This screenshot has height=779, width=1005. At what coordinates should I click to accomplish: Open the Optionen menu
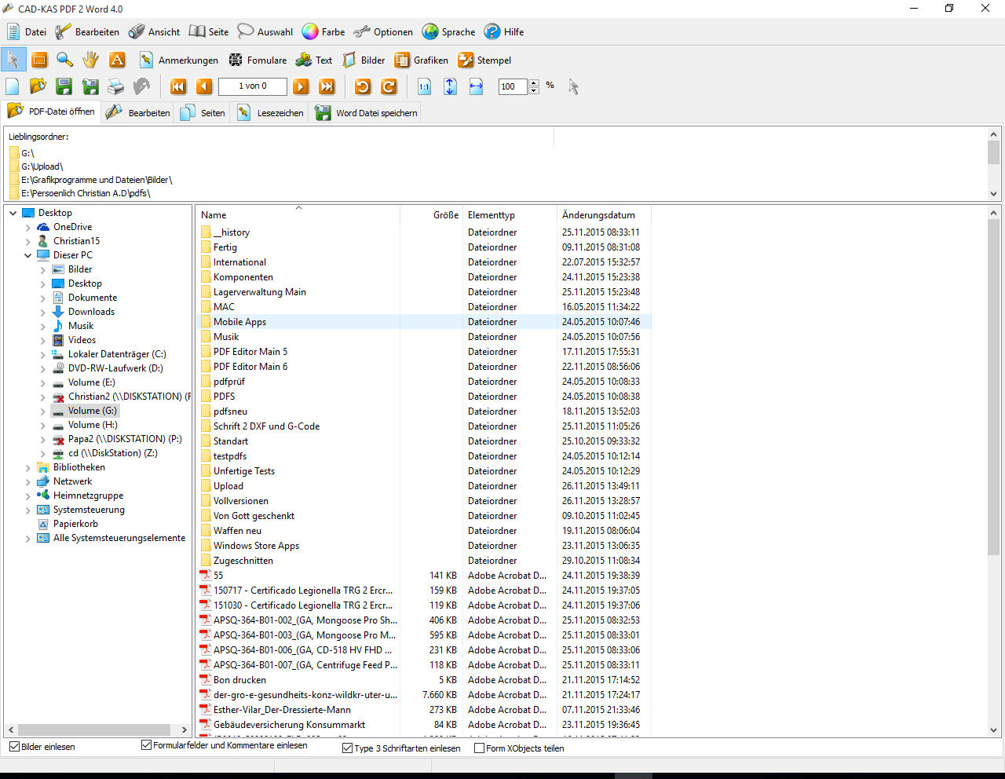click(383, 32)
